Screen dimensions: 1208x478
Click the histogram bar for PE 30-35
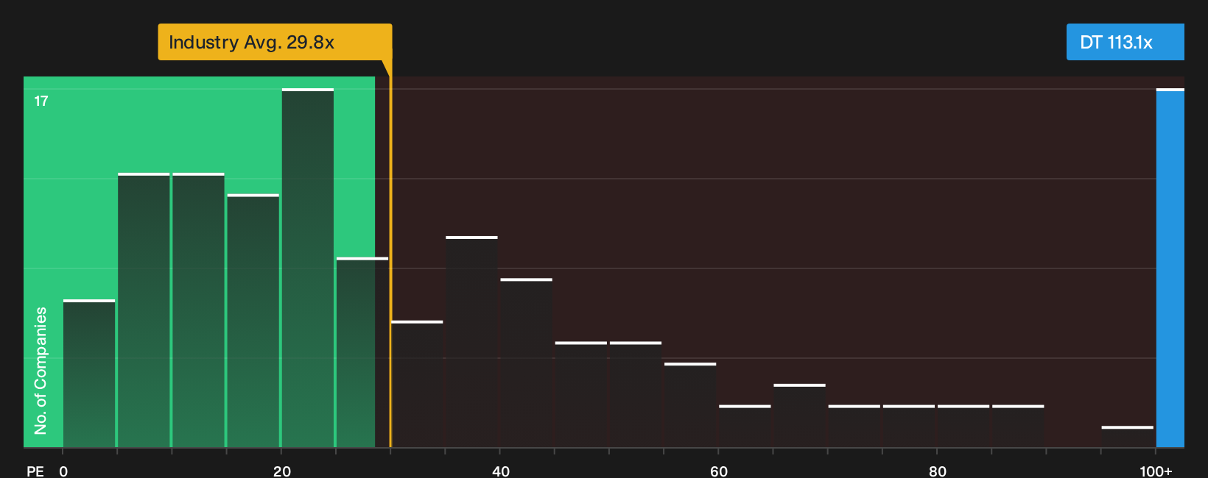tap(417, 384)
